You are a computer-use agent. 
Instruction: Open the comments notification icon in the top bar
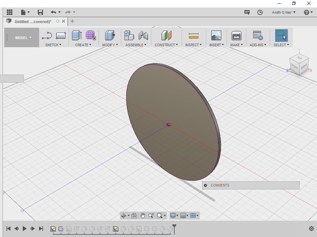(x=247, y=12)
